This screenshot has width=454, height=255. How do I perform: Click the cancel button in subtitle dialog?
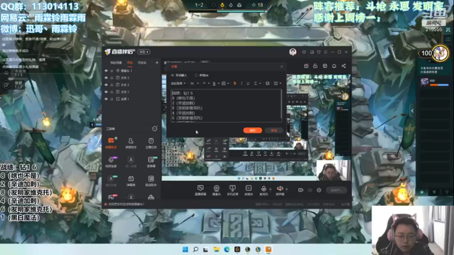274,130
